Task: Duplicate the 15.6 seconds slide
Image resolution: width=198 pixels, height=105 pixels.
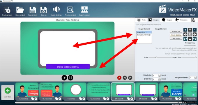Action: [56, 99]
